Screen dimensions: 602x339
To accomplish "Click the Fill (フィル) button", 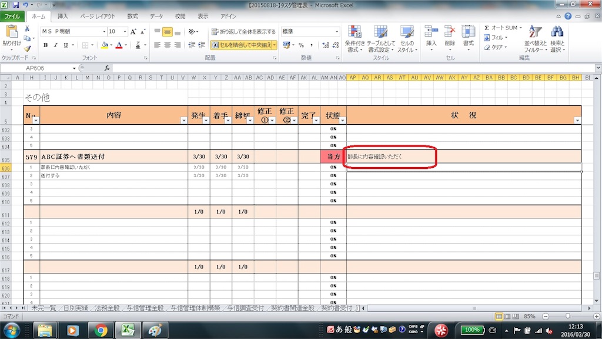I will (x=496, y=38).
